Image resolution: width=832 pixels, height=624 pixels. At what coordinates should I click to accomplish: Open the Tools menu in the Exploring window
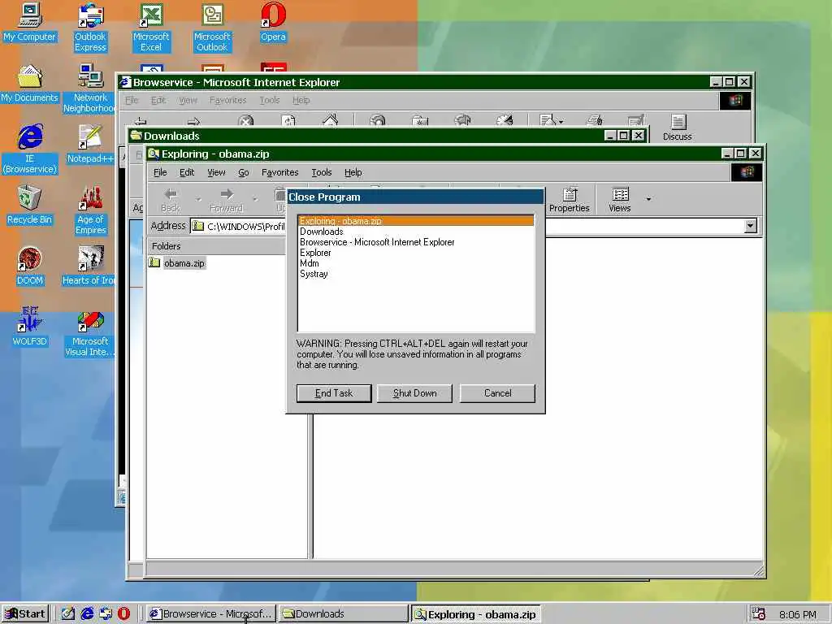coord(322,172)
